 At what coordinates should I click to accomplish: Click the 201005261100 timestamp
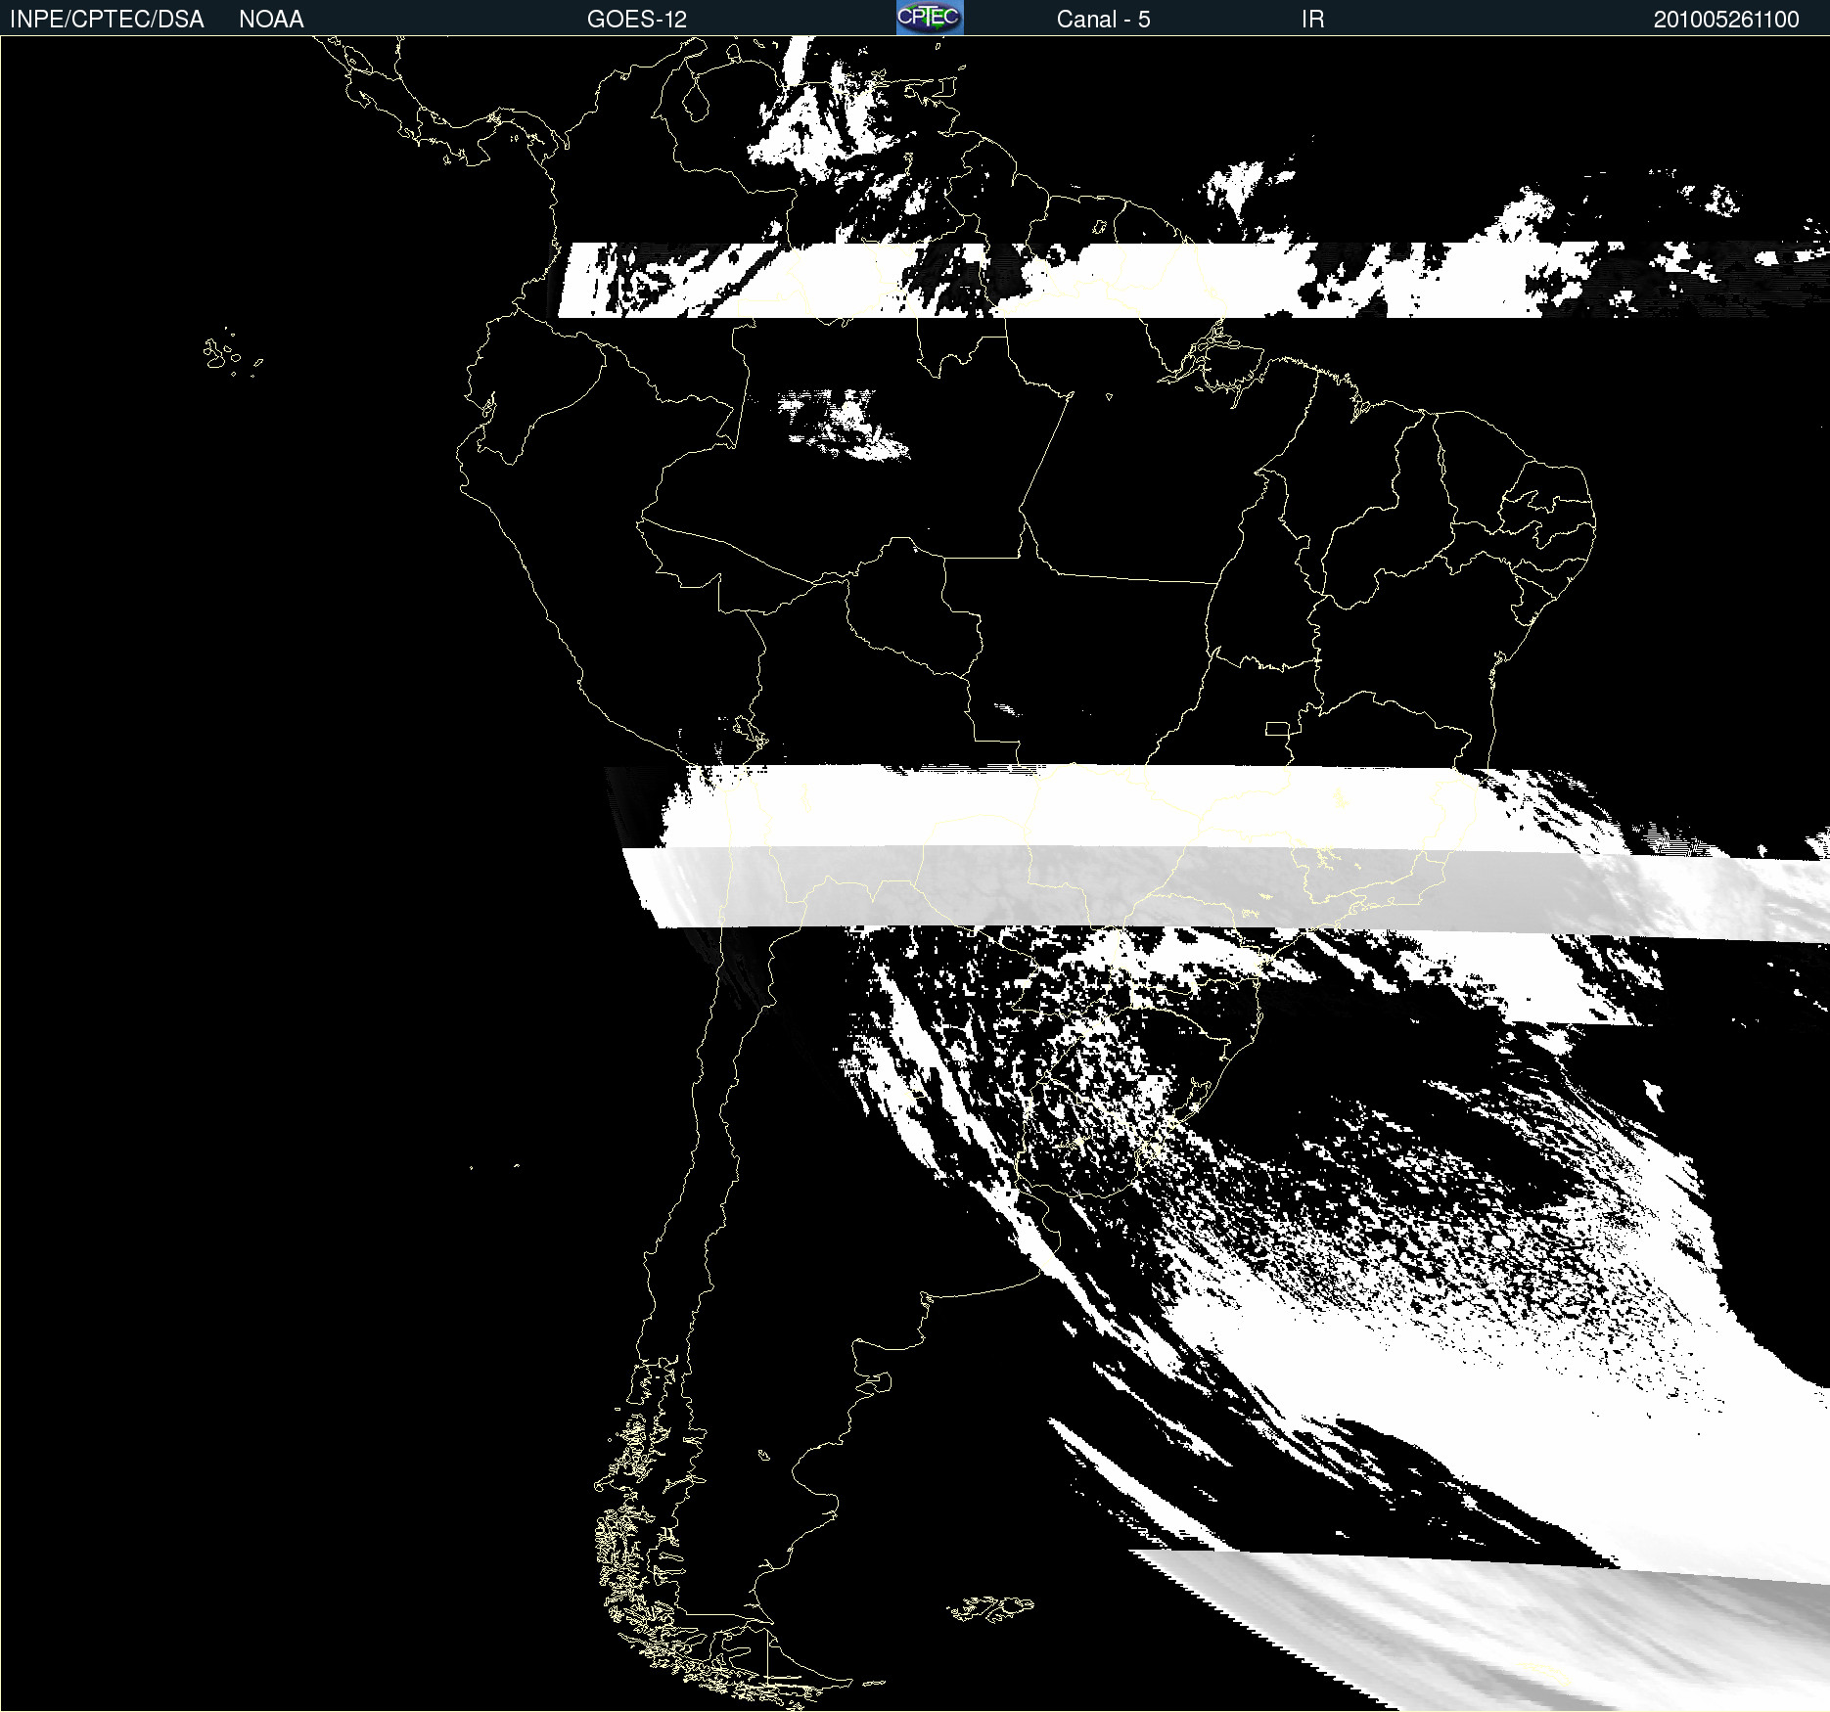pyautogui.click(x=1726, y=20)
